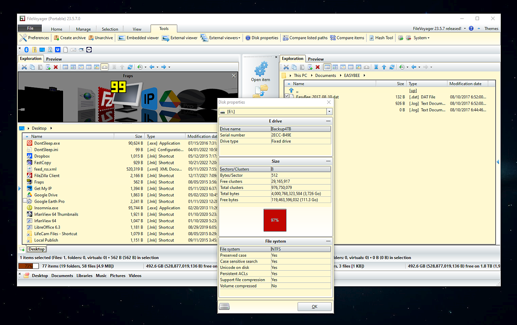Open left pane Preview tab

pyautogui.click(x=54, y=59)
